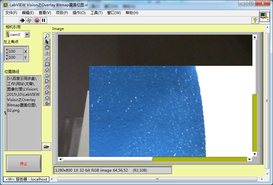Click the 停止 stop button
The image size is (273, 185).
click(x=24, y=163)
